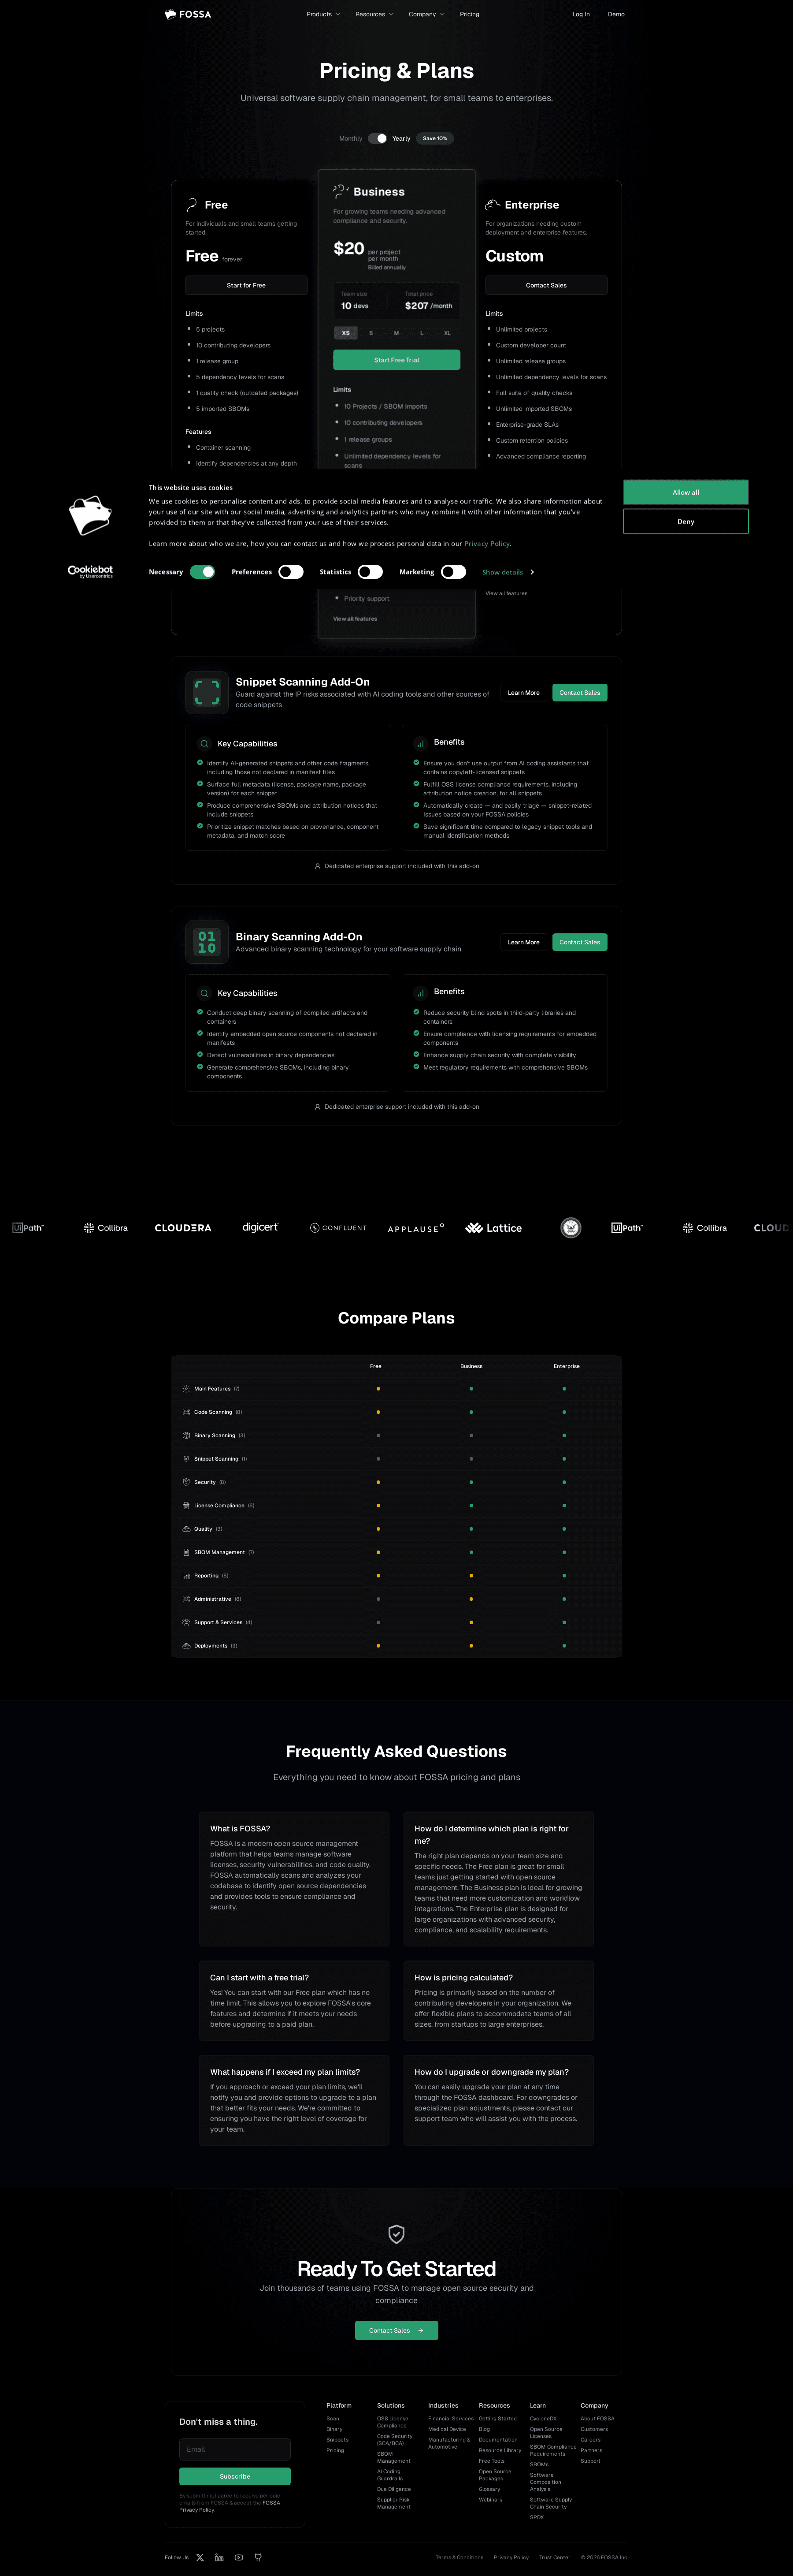Image resolution: width=793 pixels, height=2576 pixels.
Task: Click the Cookiebot bear logo
Action: pyautogui.click(x=90, y=516)
